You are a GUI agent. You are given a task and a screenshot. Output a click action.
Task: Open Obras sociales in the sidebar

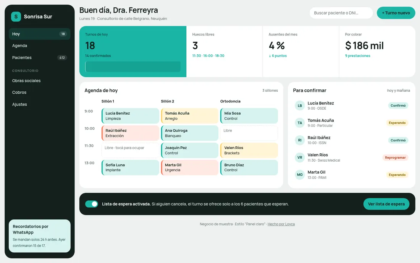(40, 81)
